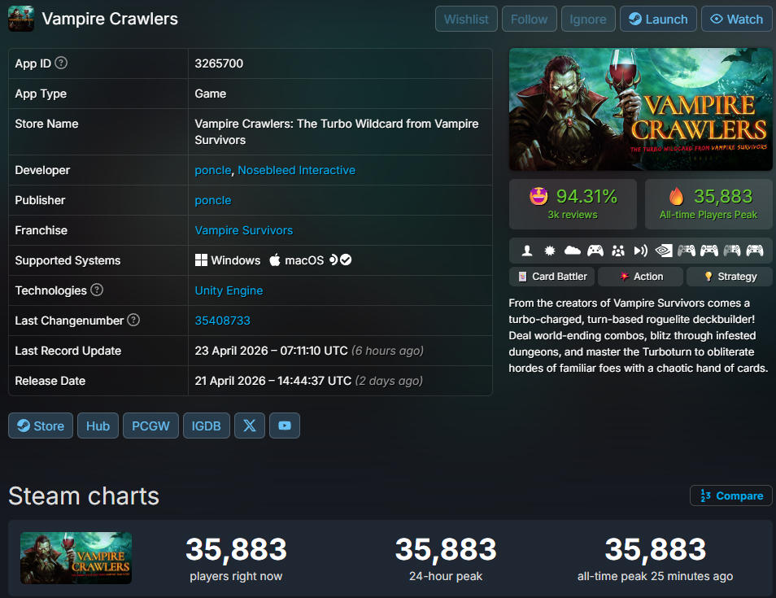Click the 35,883 players right now figure
The image size is (776, 598).
tap(236, 549)
